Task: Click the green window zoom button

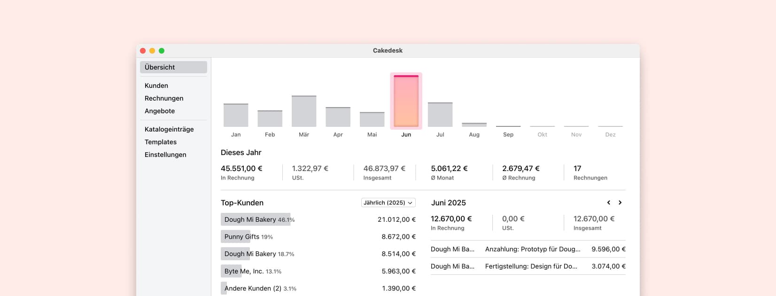Action: coord(162,51)
